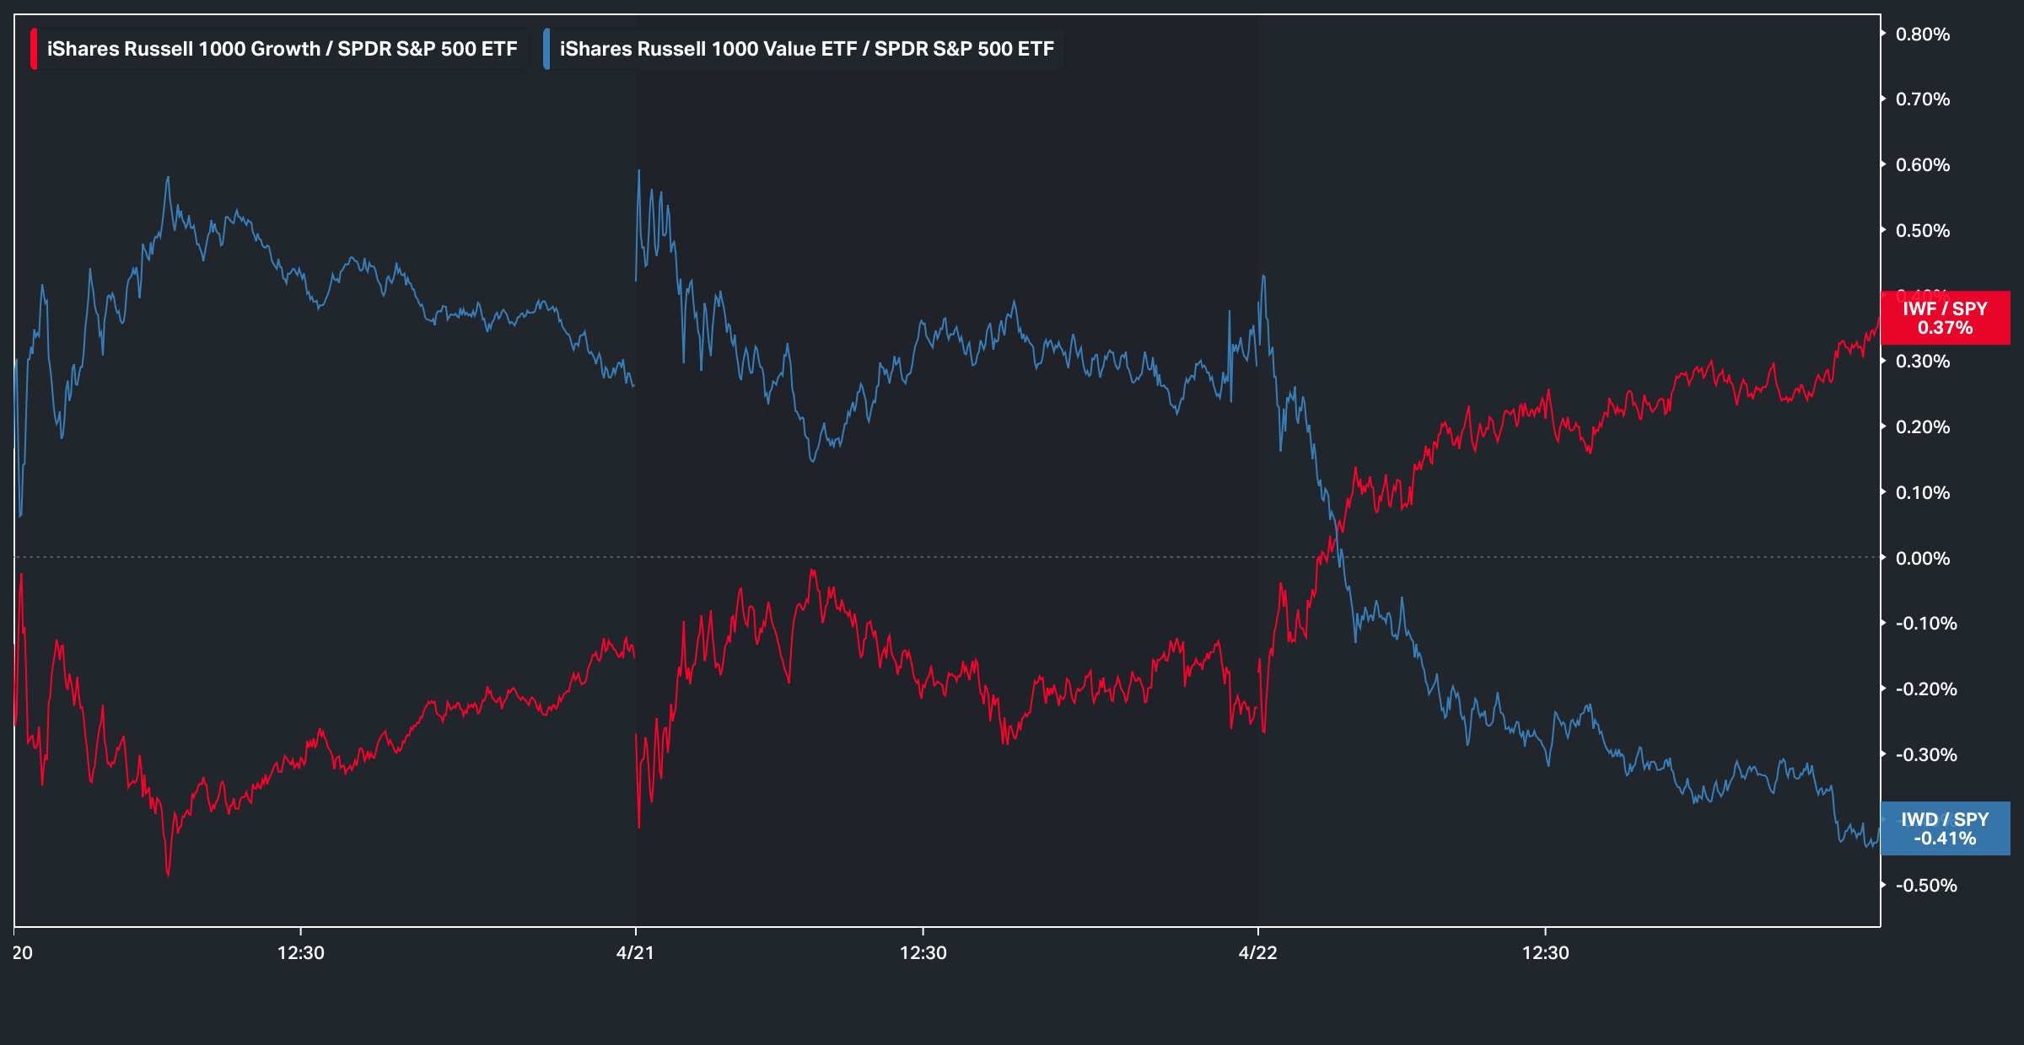Viewport: 2024px width, 1045px height.
Task: Click the 0.50% tick label on right axis
Action: [1923, 230]
